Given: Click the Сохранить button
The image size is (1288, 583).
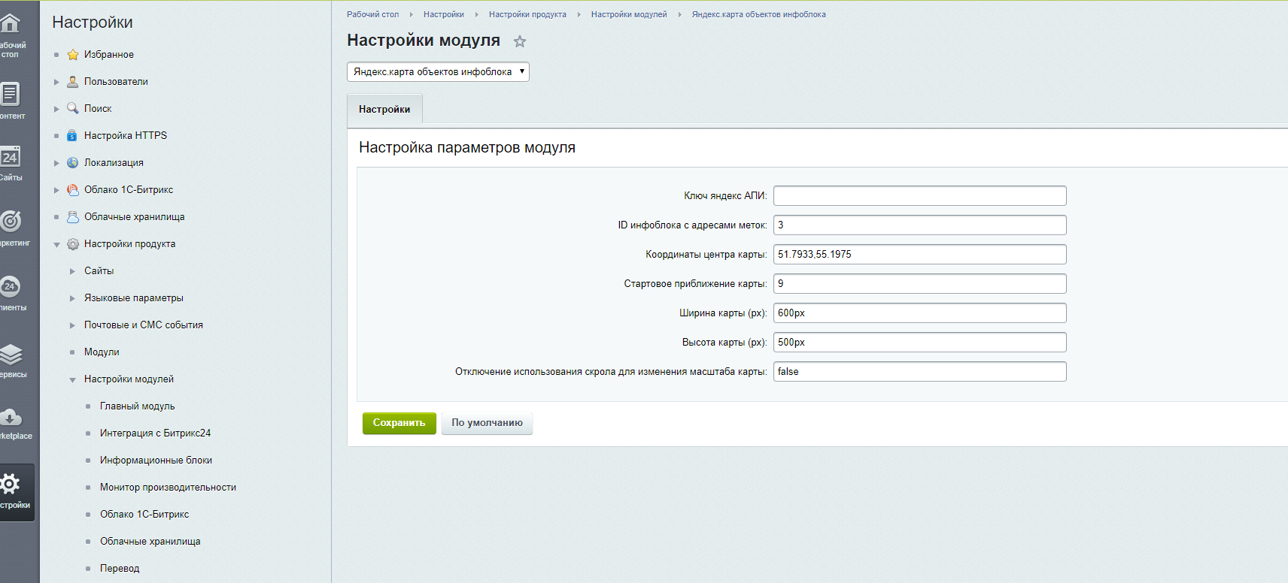Looking at the screenshot, I should (x=399, y=423).
